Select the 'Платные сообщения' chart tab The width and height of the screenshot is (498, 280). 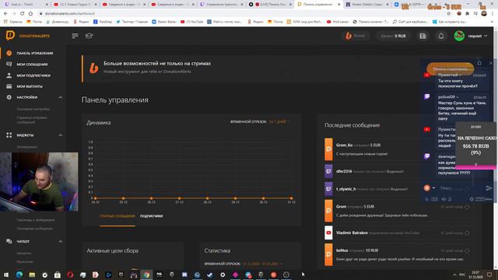coord(117,216)
